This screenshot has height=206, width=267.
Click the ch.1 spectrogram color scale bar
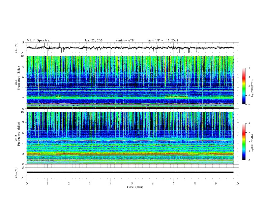pyautogui.click(x=244, y=86)
